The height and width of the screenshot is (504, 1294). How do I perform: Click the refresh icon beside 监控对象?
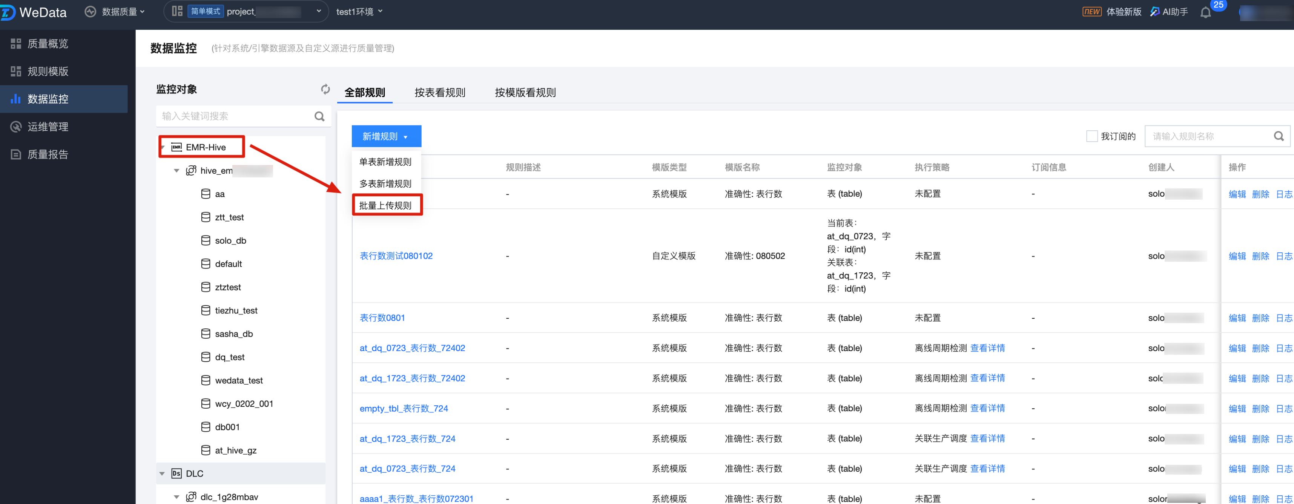point(325,89)
